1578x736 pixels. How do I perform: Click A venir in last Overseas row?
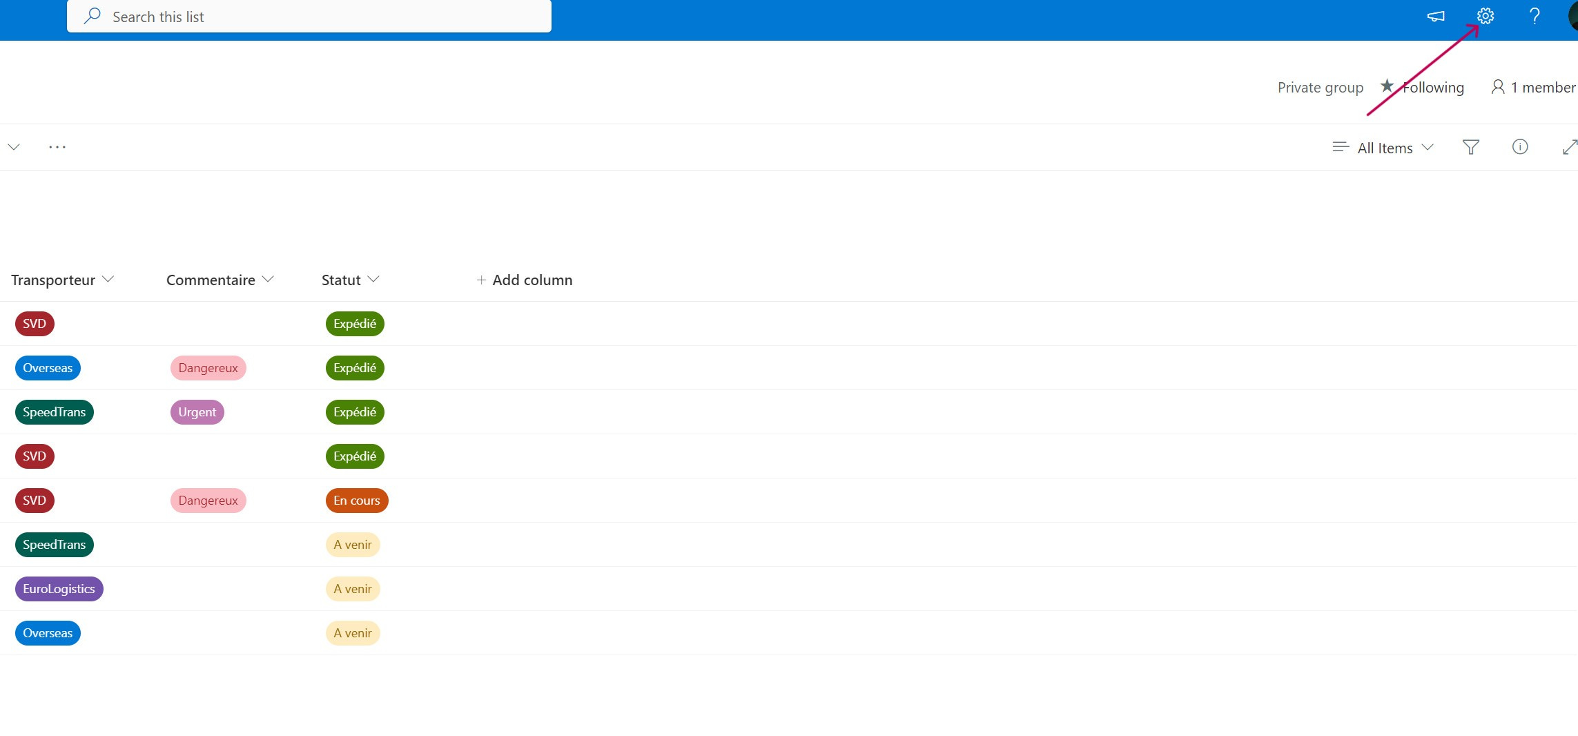click(x=353, y=633)
